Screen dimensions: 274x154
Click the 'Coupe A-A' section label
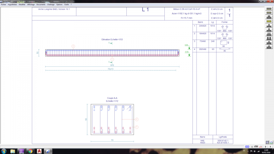click(x=112, y=98)
